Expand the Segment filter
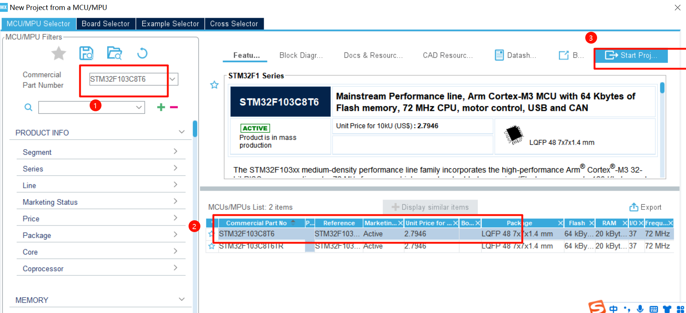Viewport: 686px width, 313px height. 176,151
